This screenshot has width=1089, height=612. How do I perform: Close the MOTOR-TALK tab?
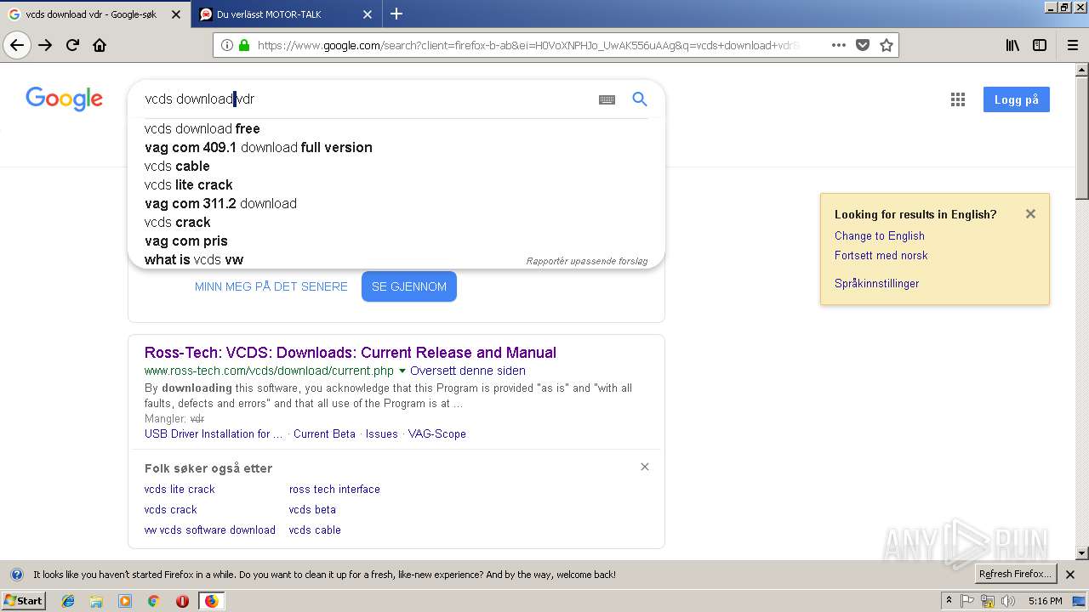click(368, 14)
